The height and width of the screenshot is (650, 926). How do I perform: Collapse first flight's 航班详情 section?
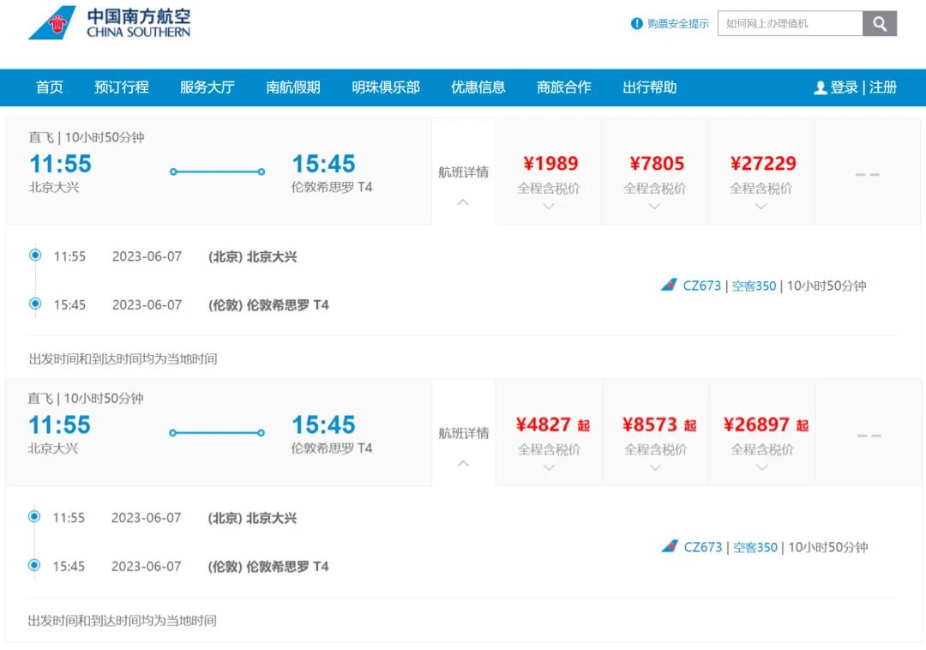tap(463, 202)
